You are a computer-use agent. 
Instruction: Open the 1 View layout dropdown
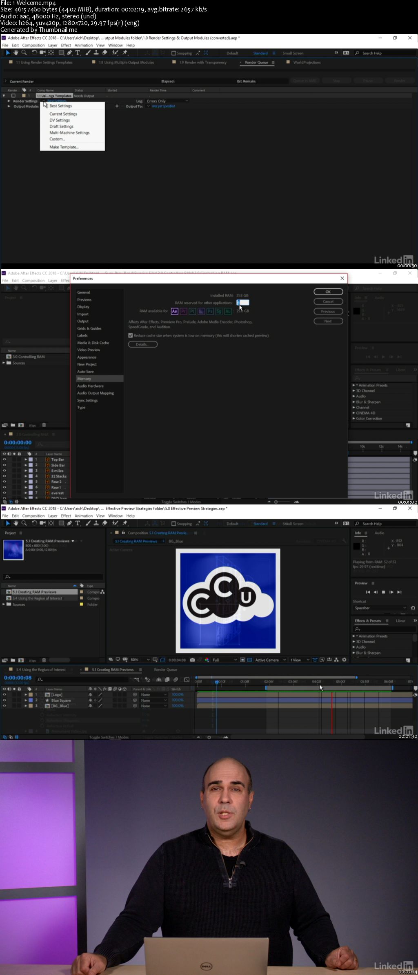coord(300,660)
